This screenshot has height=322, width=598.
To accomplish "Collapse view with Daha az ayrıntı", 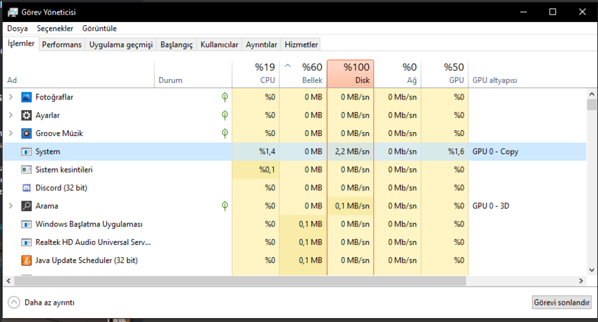I will click(41, 302).
